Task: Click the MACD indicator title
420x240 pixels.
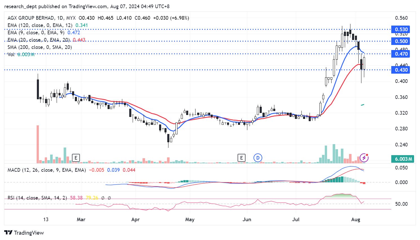Action: point(46,170)
